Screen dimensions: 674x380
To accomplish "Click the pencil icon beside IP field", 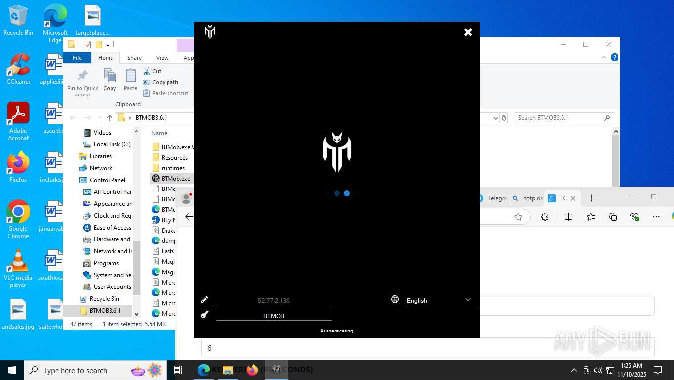I will [x=205, y=300].
